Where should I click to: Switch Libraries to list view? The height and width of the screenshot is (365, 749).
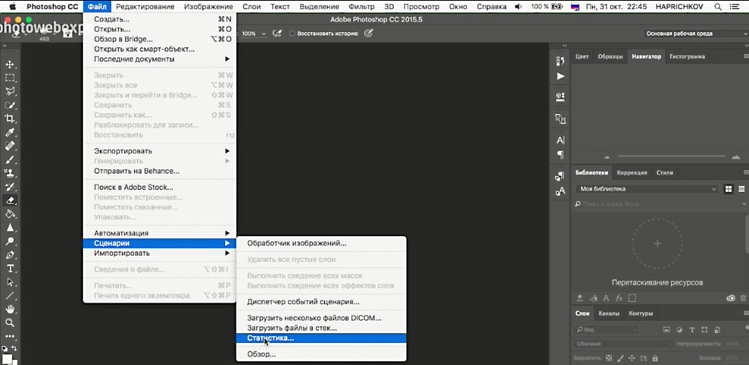click(742, 189)
